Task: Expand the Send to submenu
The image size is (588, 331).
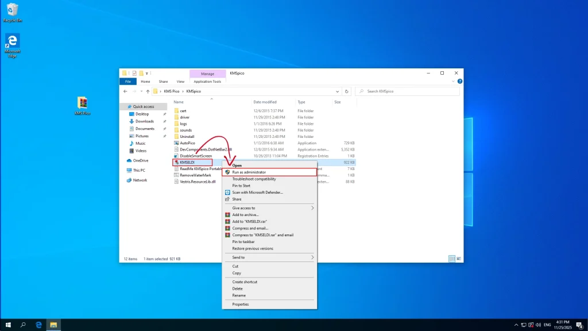Action: 241,257
